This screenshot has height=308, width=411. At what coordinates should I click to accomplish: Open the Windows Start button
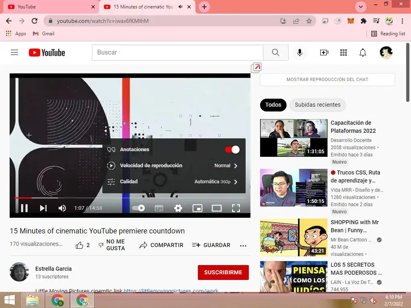(x=10, y=300)
